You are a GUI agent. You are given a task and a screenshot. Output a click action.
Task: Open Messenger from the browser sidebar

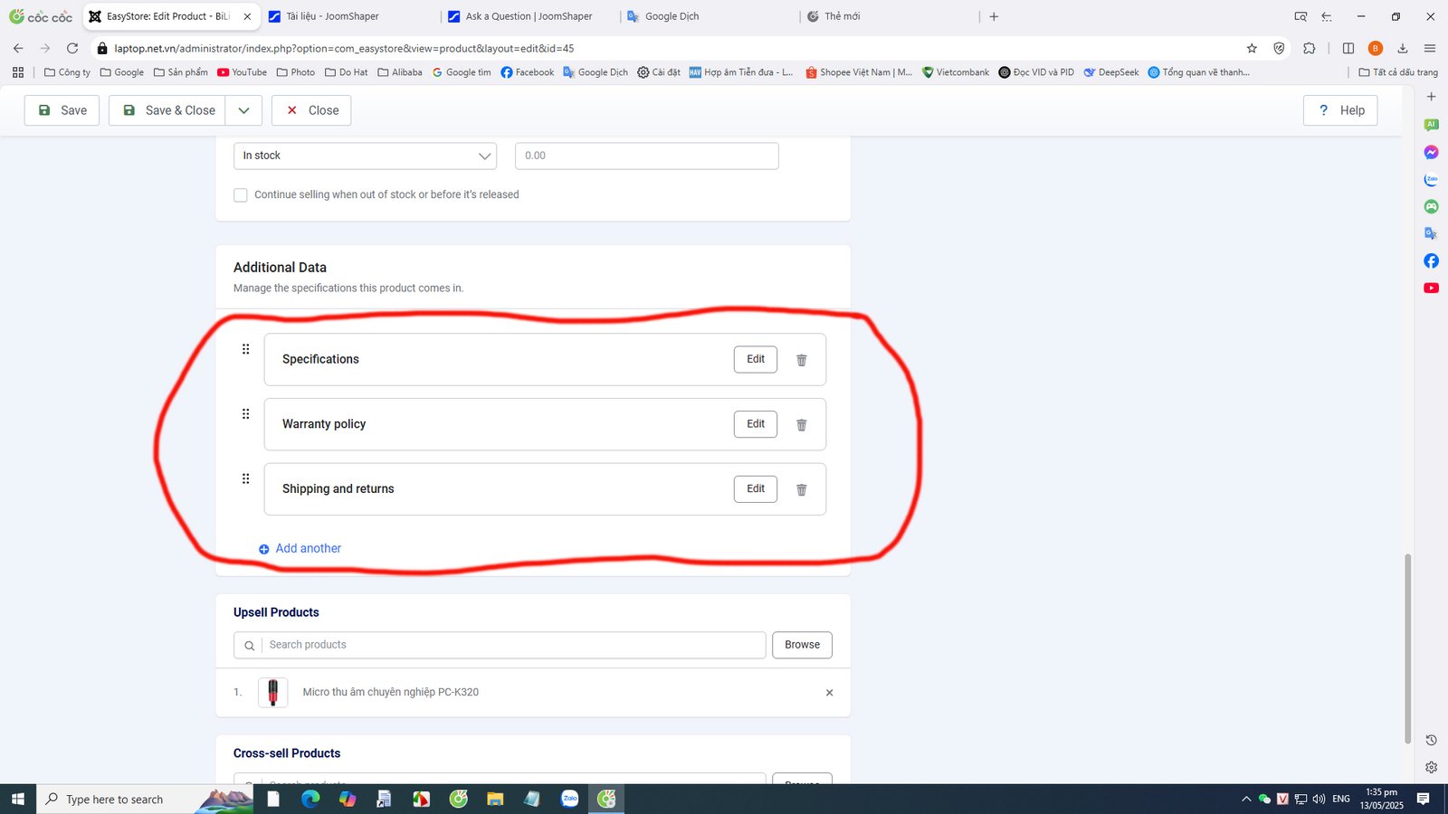click(x=1431, y=152)
